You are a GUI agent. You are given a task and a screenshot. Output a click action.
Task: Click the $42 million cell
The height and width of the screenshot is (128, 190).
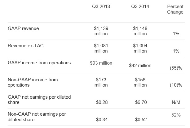(x=140, y=66)
